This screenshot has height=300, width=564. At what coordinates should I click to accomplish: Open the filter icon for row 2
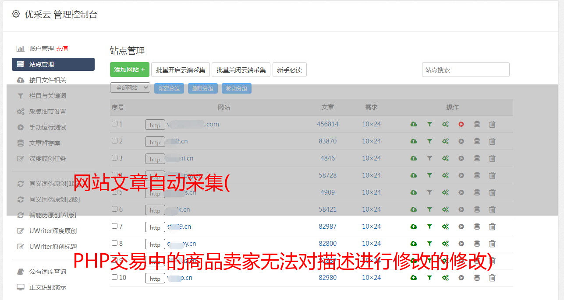(429, 141)
